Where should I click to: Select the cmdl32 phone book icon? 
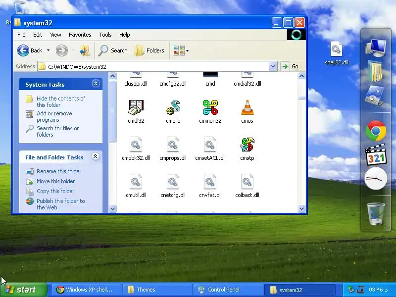[136, 107]
